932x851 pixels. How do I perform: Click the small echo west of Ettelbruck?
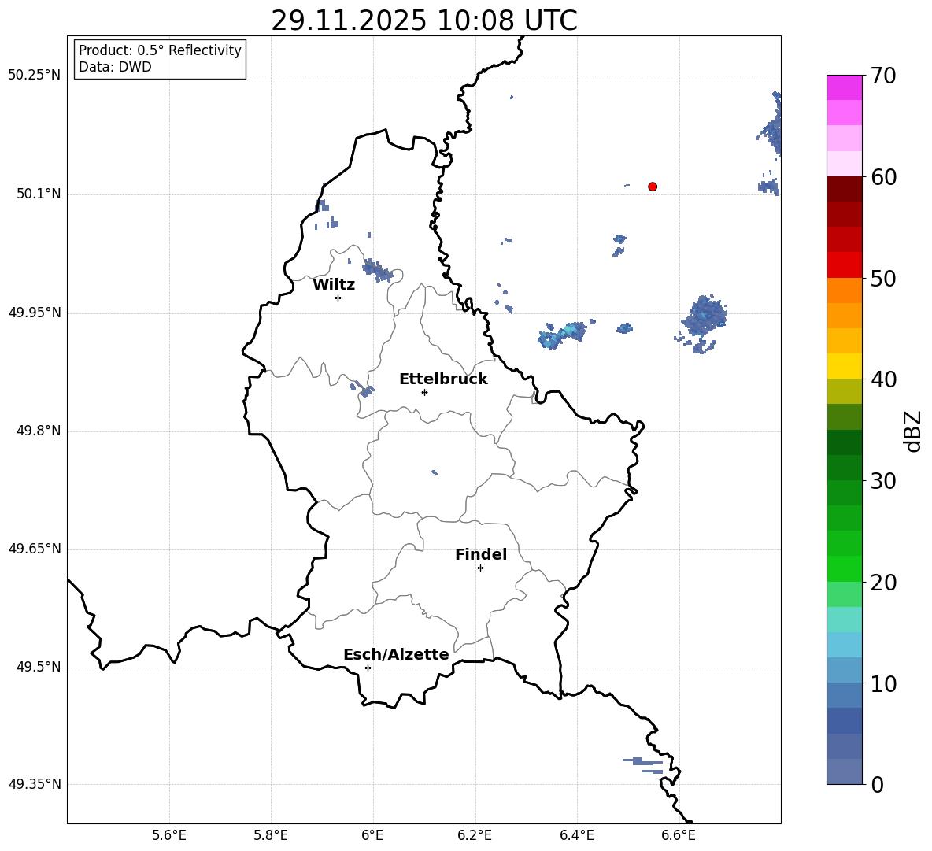tap(363, 389)
